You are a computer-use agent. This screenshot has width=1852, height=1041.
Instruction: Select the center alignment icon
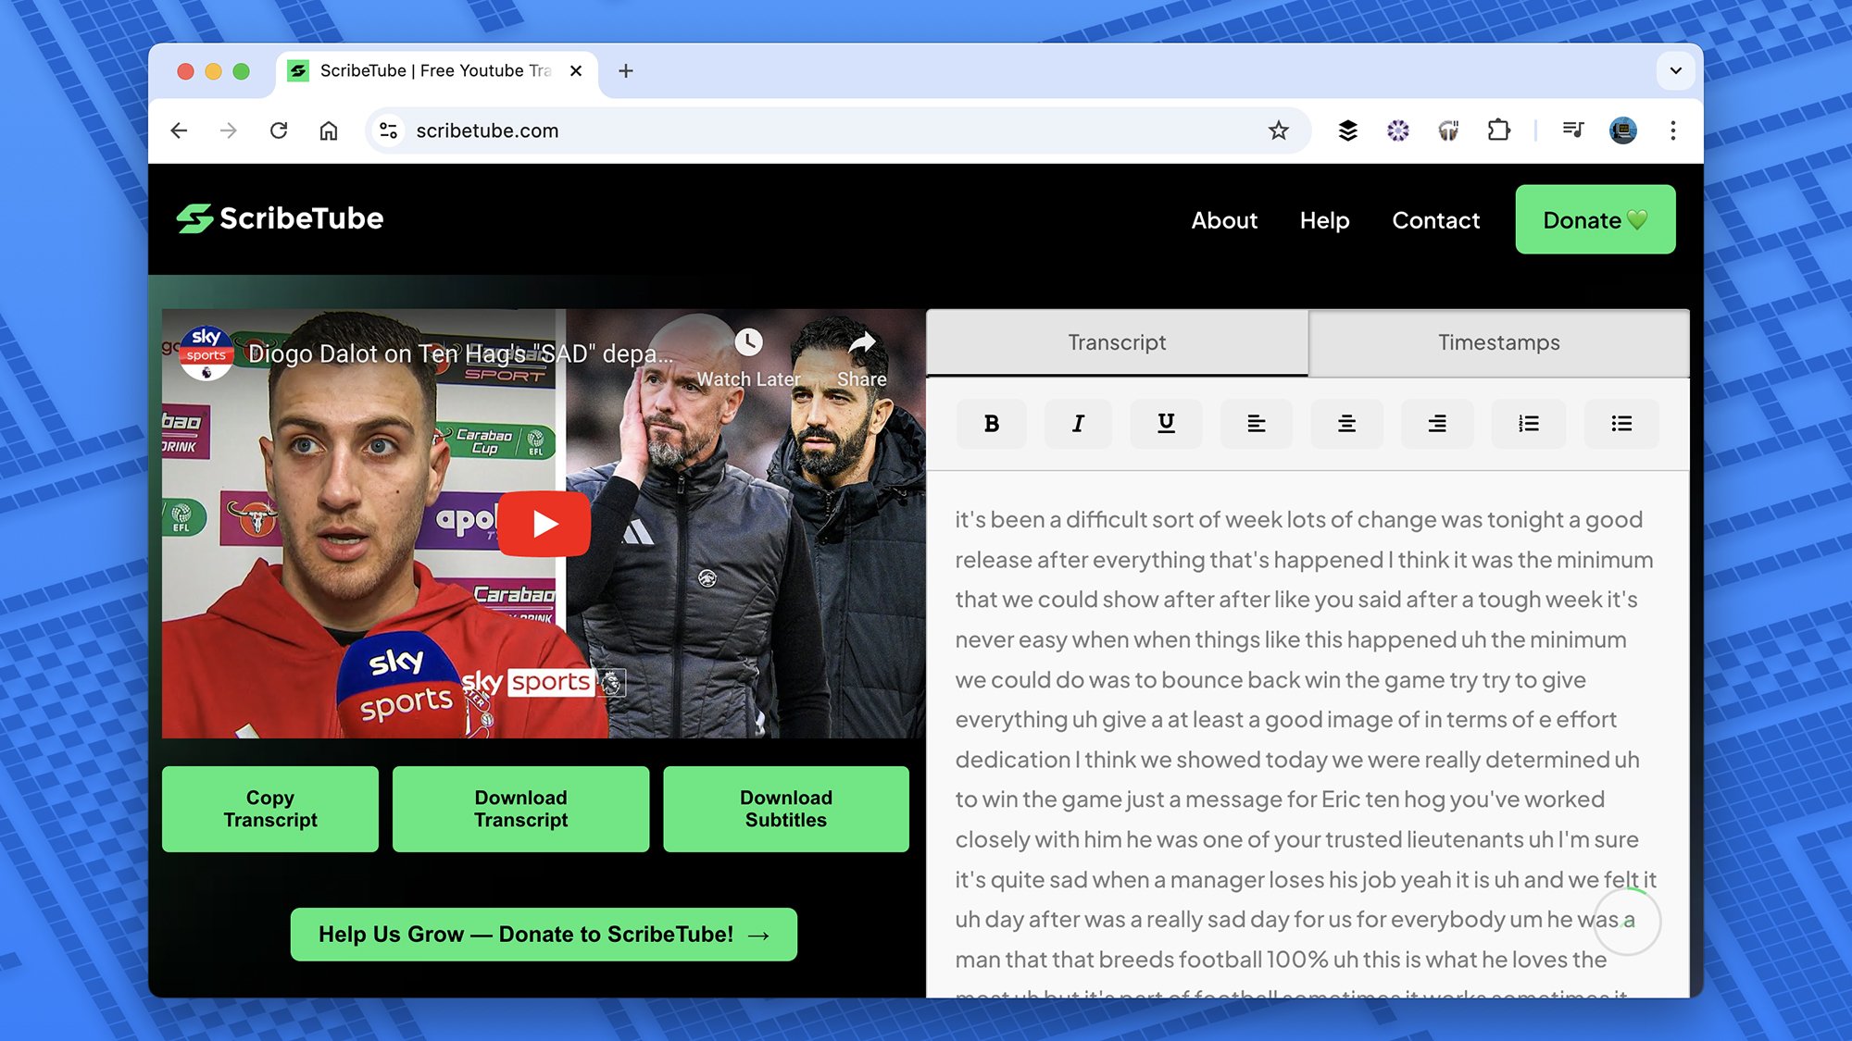pos(1345,423)
